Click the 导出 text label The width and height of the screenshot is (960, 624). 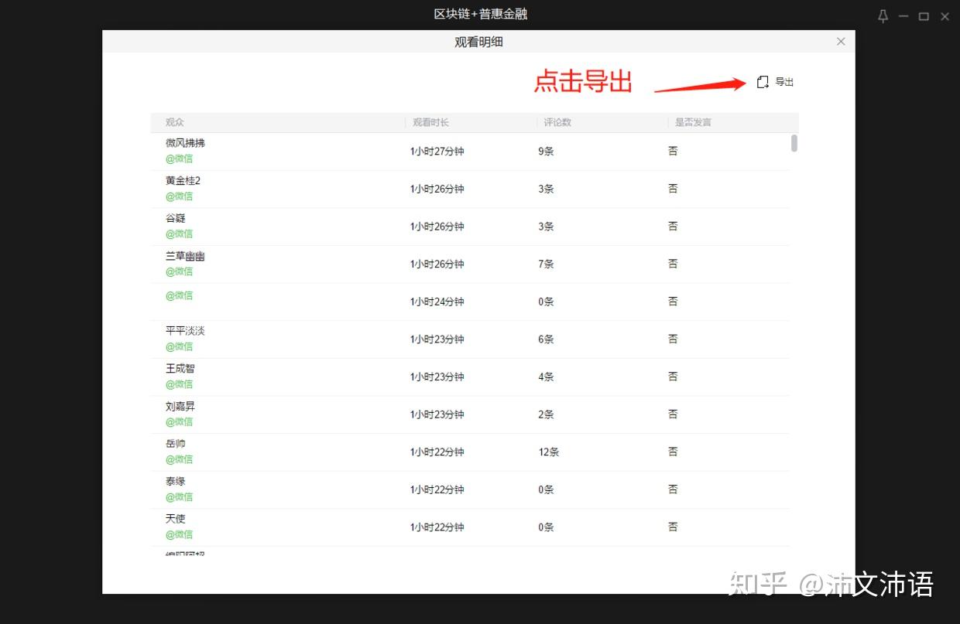click(784, 82)
